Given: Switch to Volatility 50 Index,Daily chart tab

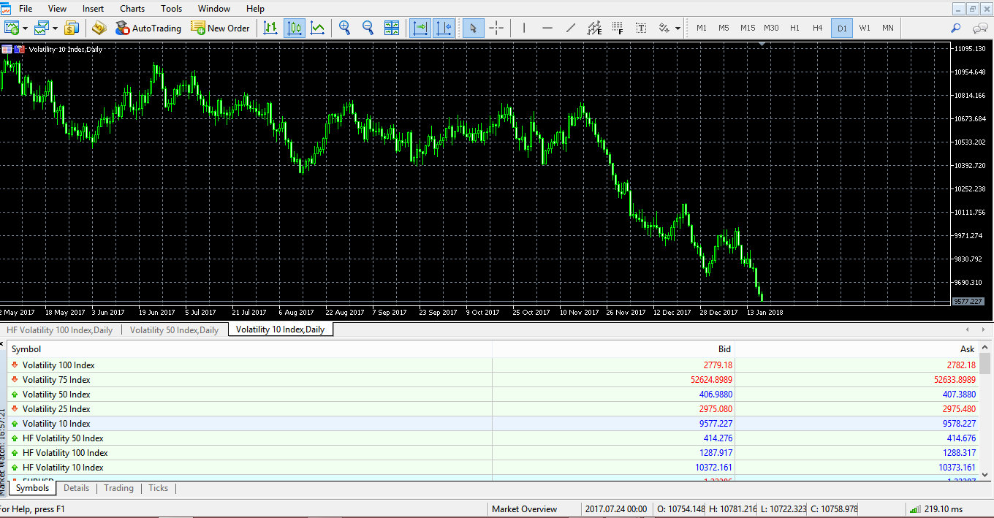Looking at the screenshot, I should (175, 330).
